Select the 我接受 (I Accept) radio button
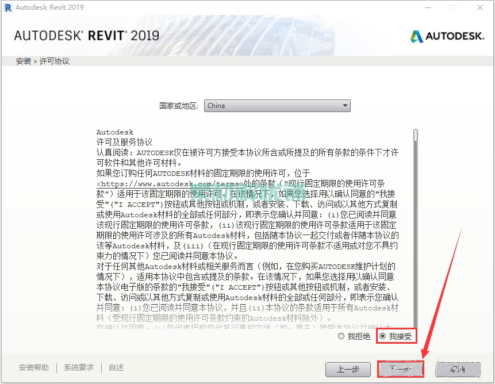495x384 pixels. click(383, 336)
